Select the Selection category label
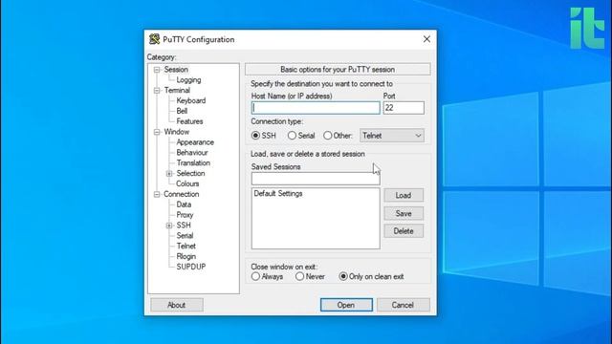This screenshot has height=344, width=612. (x=190, y=173)
